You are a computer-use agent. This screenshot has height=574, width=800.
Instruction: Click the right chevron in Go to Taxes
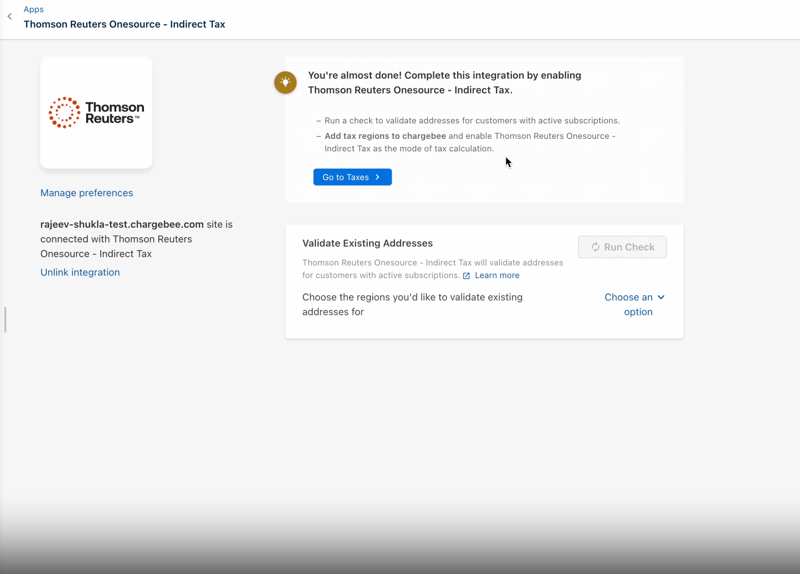click(x=378, y=177)
